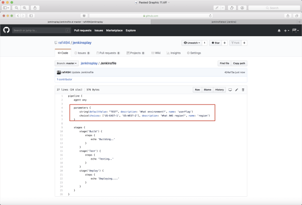Open the Branch: master selector
The width and height of the screenshot is (302, 205).
pos(67,63)
